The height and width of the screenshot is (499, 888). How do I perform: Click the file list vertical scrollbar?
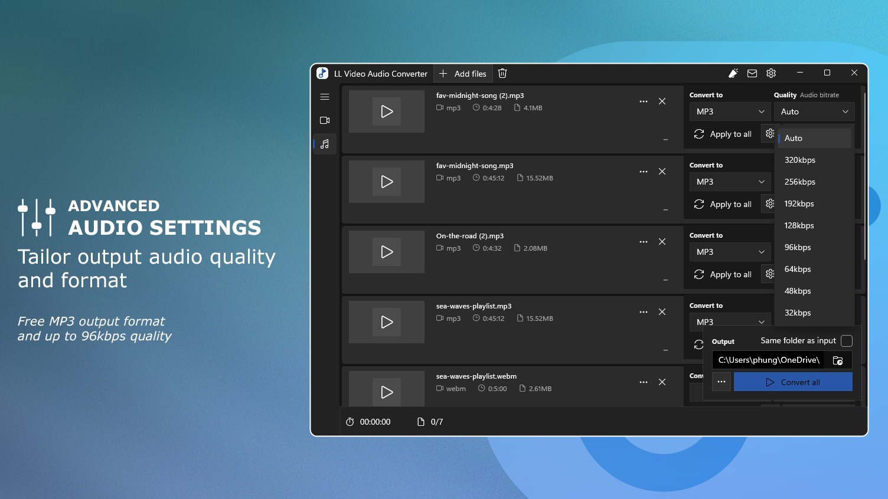[864, 177]
